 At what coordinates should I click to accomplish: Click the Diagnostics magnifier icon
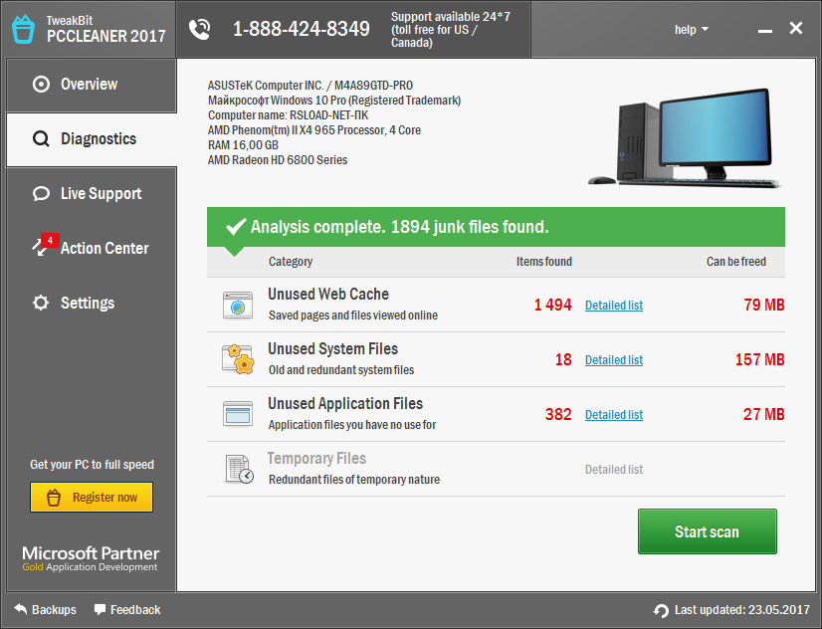41,139
